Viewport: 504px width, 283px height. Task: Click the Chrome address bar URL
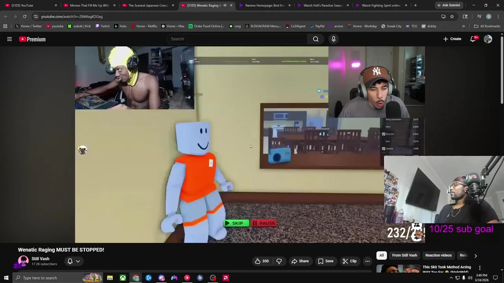(x=72, y=17)
